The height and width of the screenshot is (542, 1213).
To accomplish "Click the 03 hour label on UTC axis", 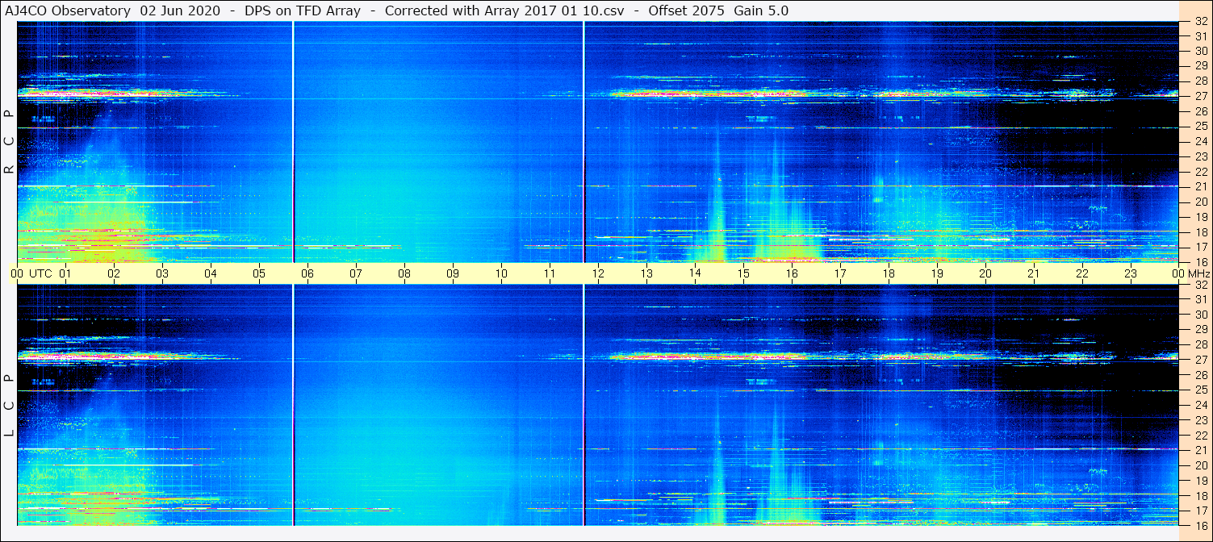I will [x=162, y=273].
